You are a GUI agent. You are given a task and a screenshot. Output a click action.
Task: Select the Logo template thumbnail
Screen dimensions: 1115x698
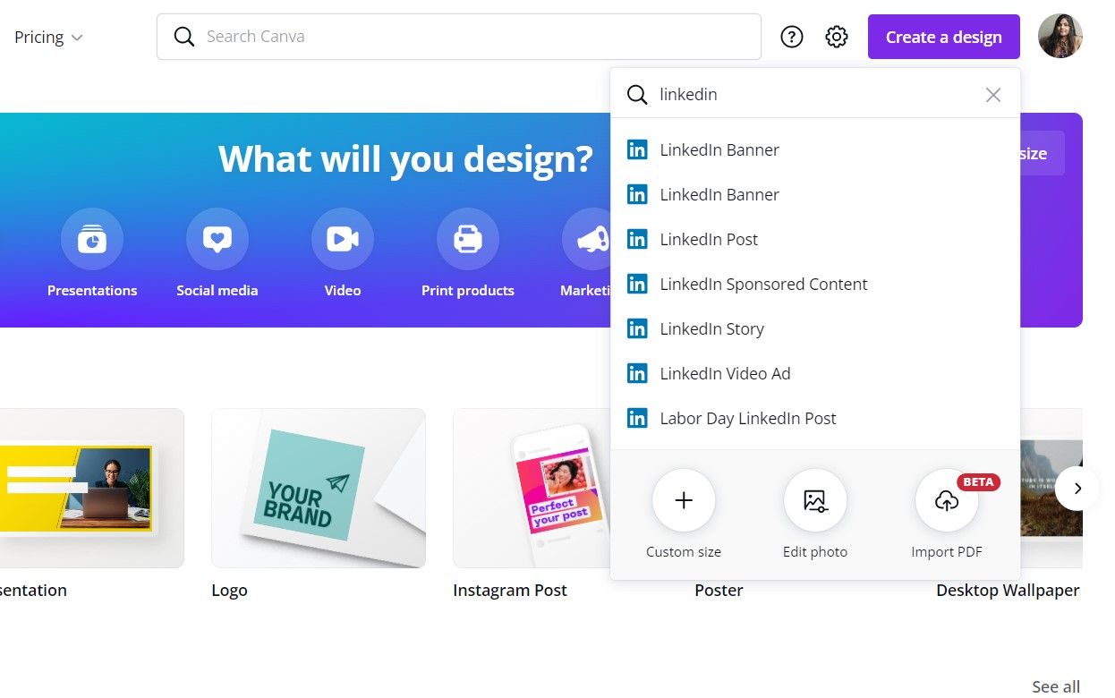point(319,488)
